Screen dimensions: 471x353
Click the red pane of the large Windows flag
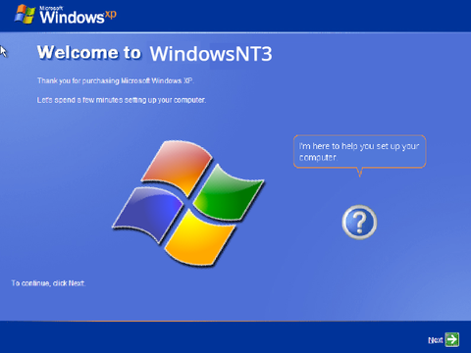[x=177, y=168]
